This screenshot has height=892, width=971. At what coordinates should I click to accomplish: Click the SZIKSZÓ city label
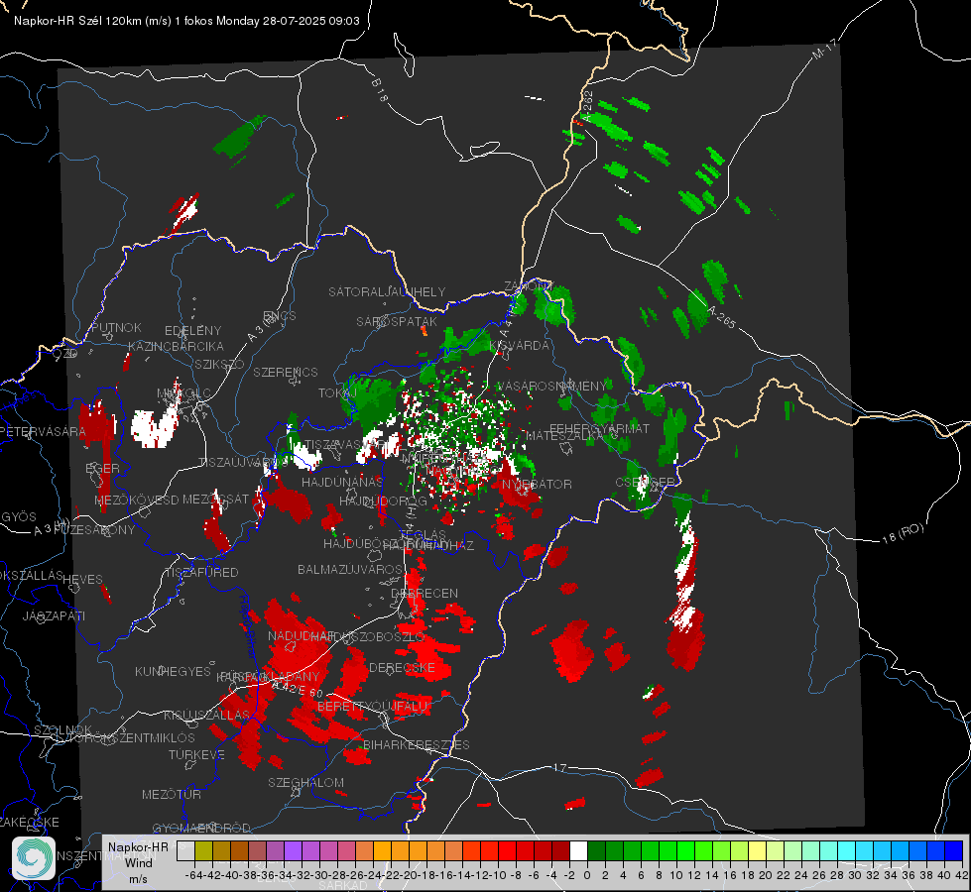[220, 364]
